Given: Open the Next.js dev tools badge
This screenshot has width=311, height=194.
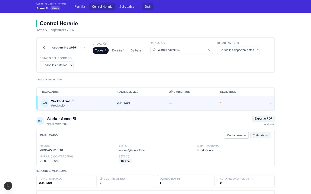Looking at the screenshot, I should [8, 186].
